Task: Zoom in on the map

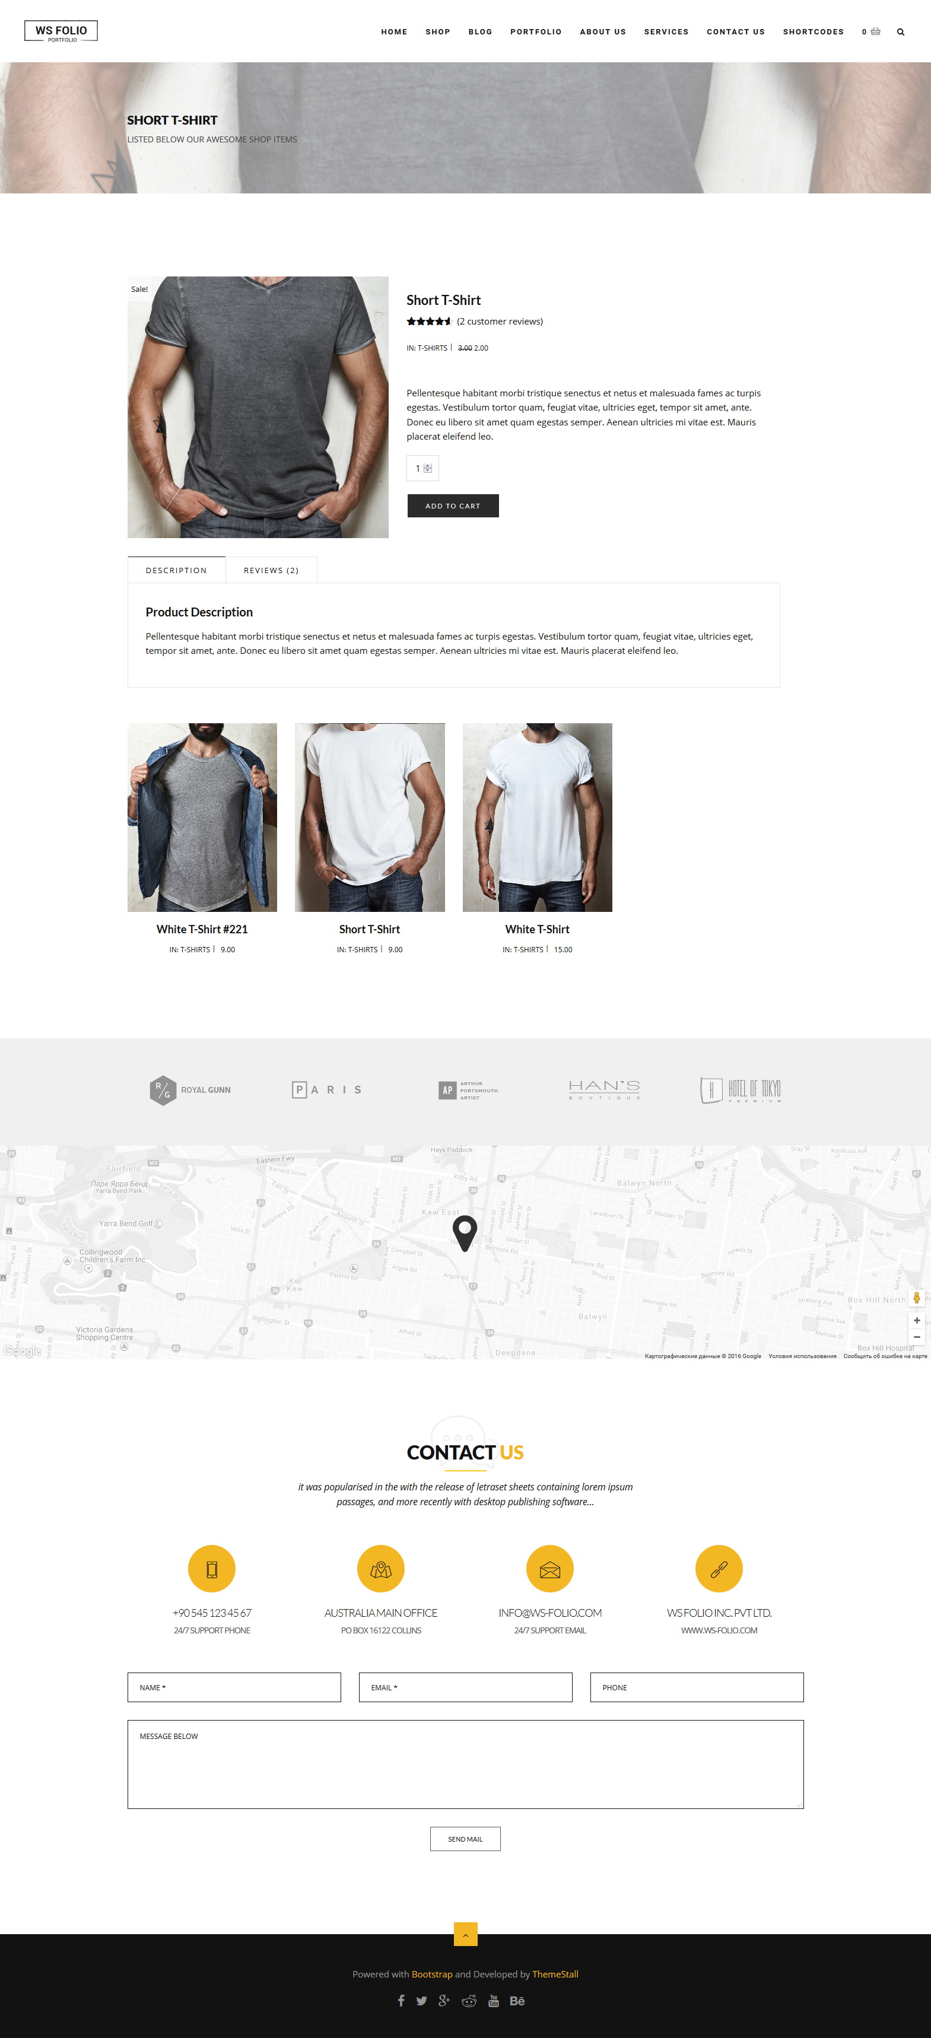Action: [x=917, y=1321]
